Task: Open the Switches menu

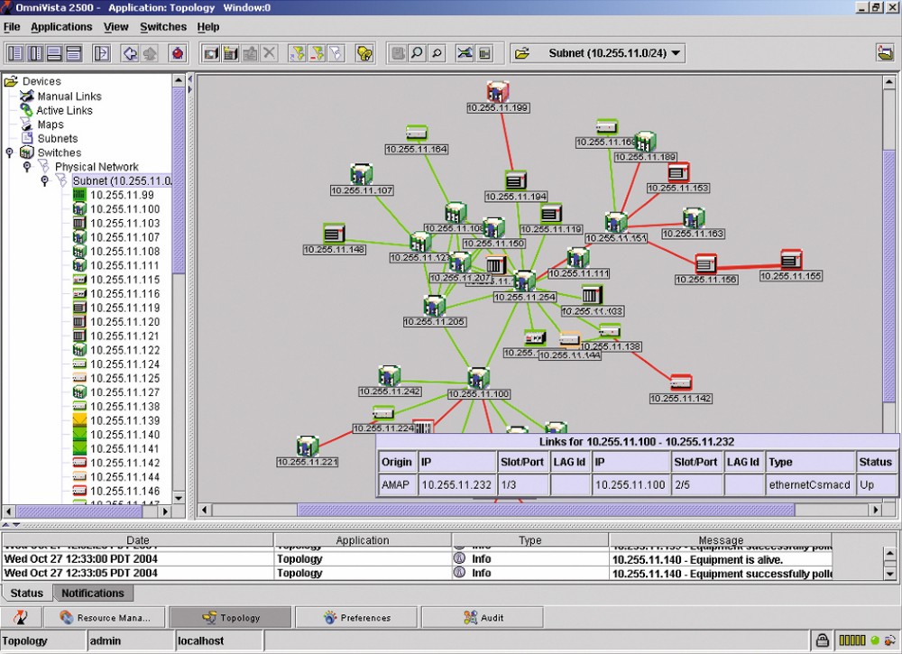Action: click(162, 27)
